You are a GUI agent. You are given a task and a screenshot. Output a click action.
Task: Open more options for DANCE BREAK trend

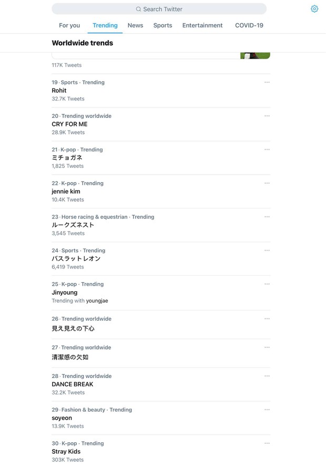tap(267, 376)
